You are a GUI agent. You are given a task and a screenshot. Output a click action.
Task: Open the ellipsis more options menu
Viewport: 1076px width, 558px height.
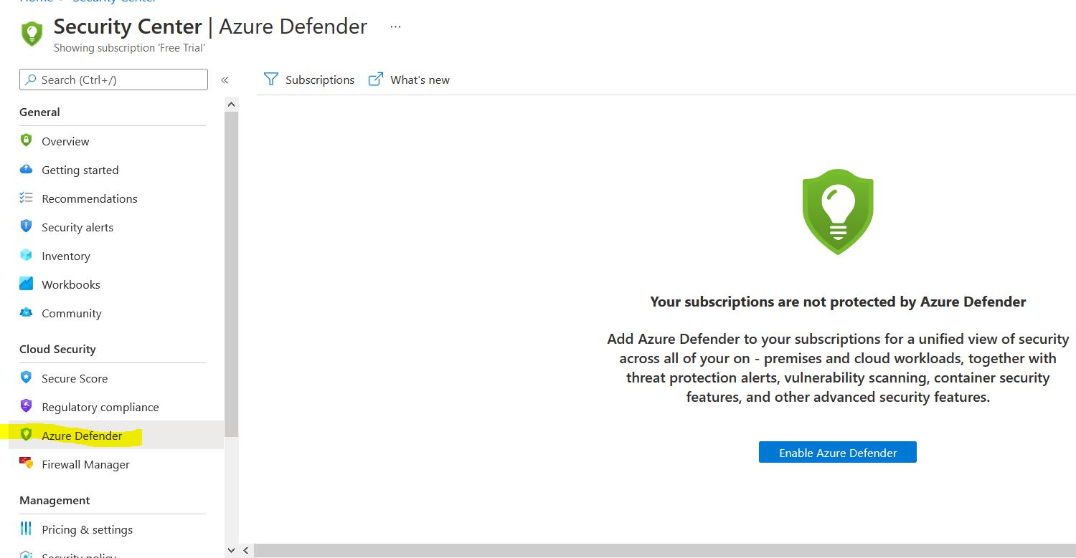click(x=395, y=27)
